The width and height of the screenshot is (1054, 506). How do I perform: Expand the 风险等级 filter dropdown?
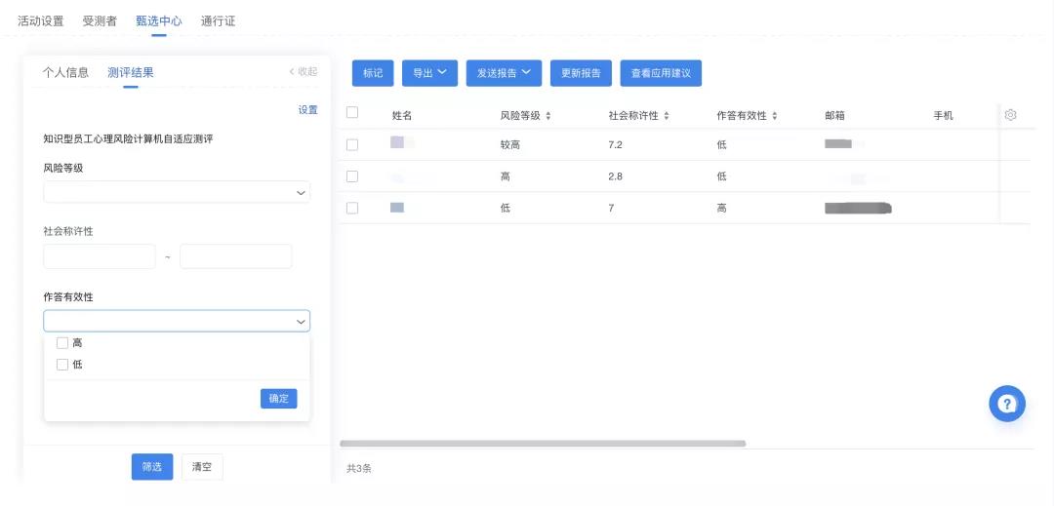coord(177,192)
